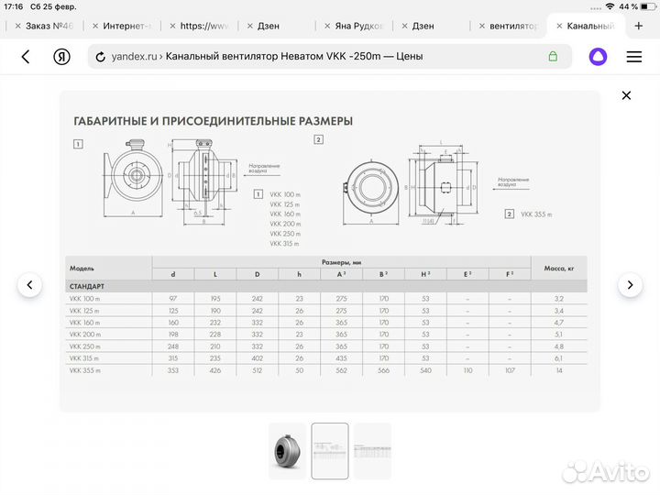Select the third table thumbnail
The height and width of the screenshot is (495, 660).
point(372,451)
